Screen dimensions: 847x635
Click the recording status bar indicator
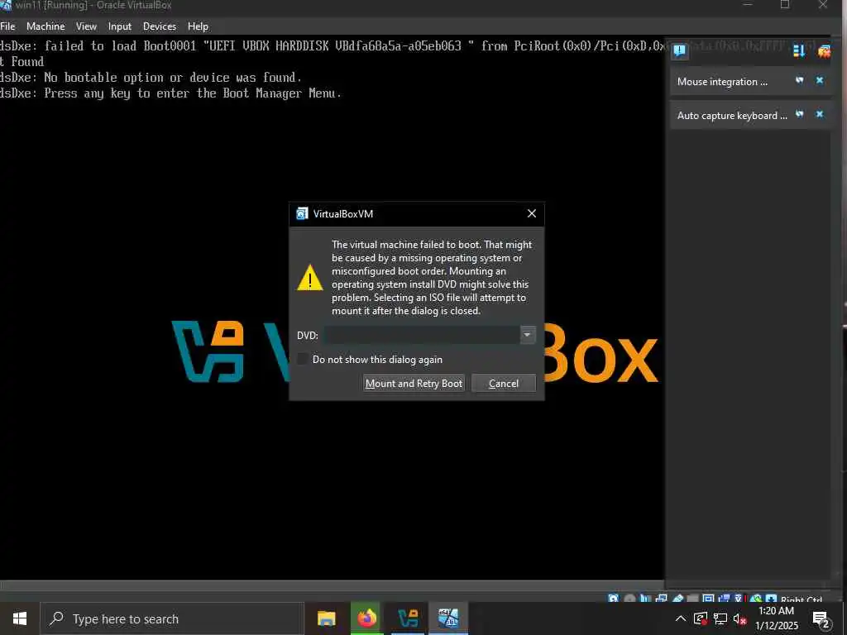point(724,599)
